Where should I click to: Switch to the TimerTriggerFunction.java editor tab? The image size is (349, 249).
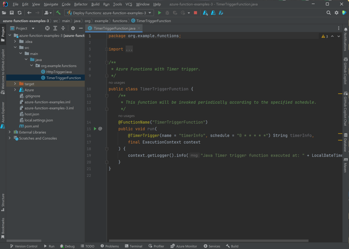114,29
